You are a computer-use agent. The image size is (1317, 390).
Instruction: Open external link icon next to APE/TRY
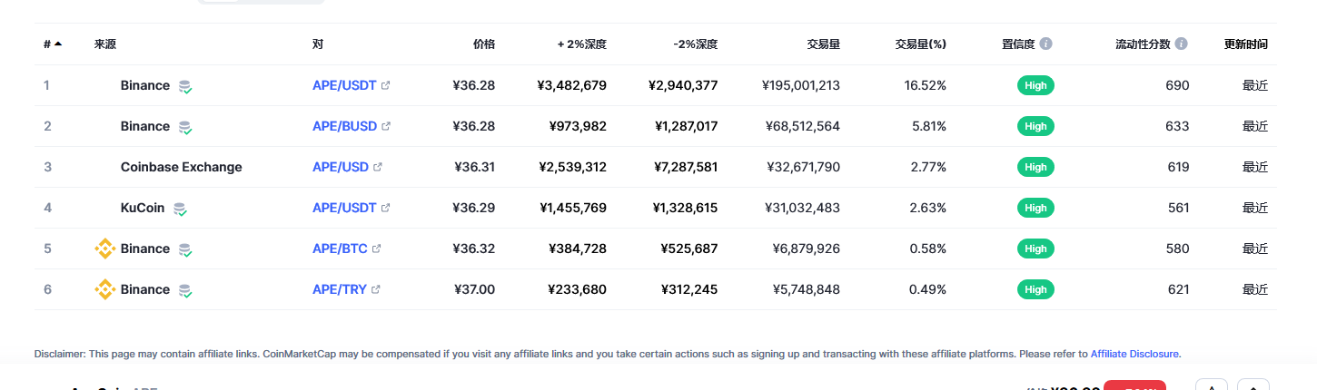coord(376,289)
